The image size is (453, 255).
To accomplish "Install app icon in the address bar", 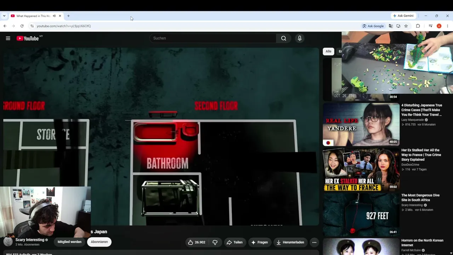I will (398, 26).
